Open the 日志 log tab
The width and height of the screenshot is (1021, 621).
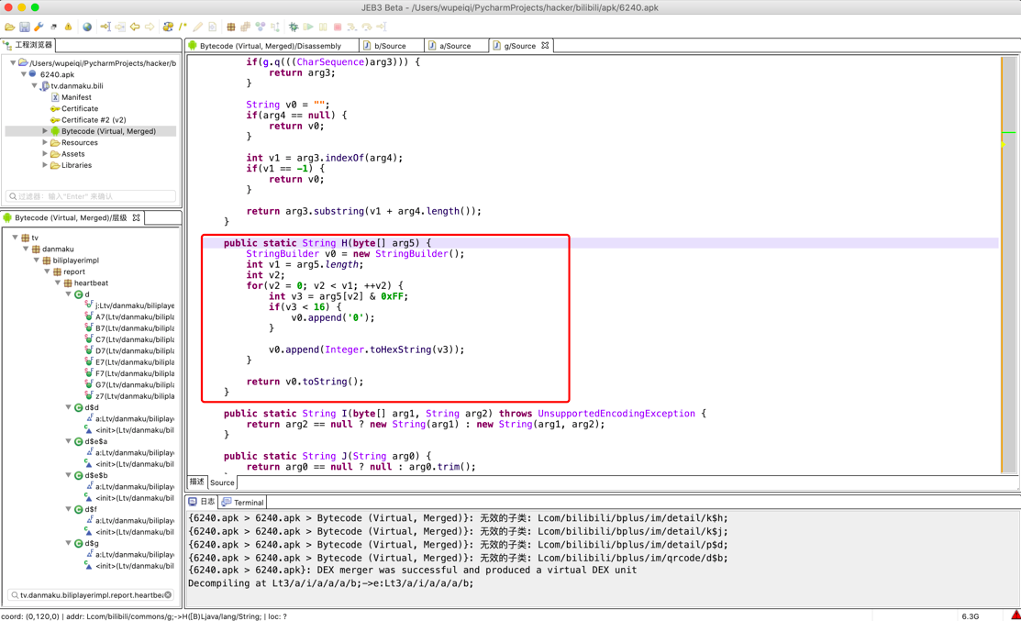[202, 502]
